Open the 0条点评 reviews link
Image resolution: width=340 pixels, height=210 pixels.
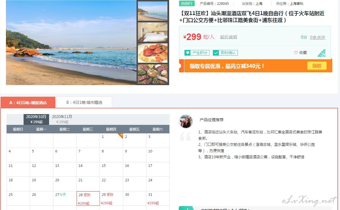click(318, 37)
